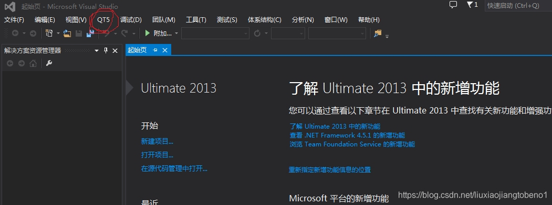Toggle auto-hide pin on Solution Explorer

pyautogui.click(x=106, y=51)
